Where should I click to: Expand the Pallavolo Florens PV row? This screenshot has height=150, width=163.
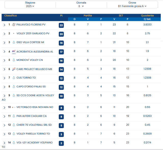tap(4, 25)
